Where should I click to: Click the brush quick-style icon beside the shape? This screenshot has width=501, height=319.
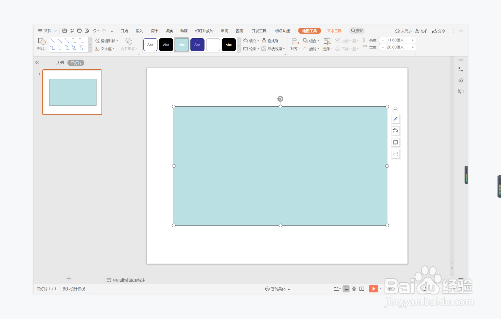[395, 119]
